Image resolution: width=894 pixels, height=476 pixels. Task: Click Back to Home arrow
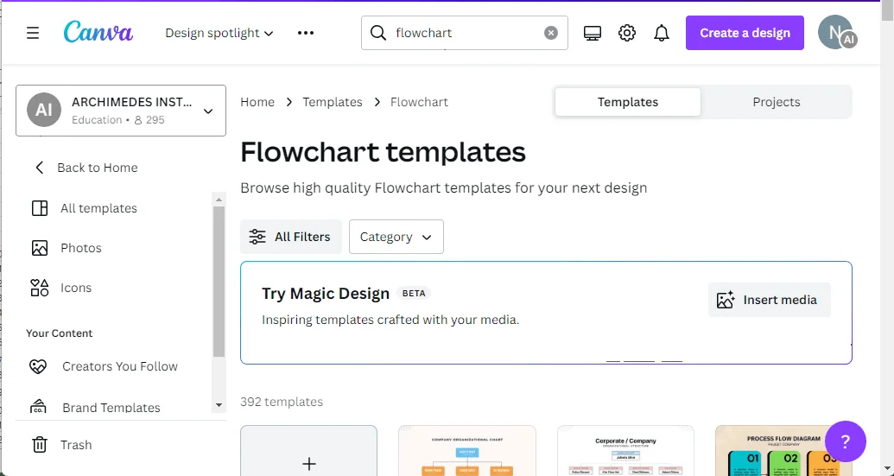(40, 168)
